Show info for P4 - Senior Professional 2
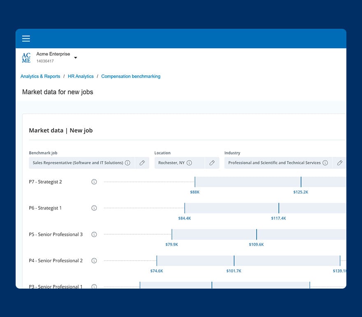 (x=94, y=261)
